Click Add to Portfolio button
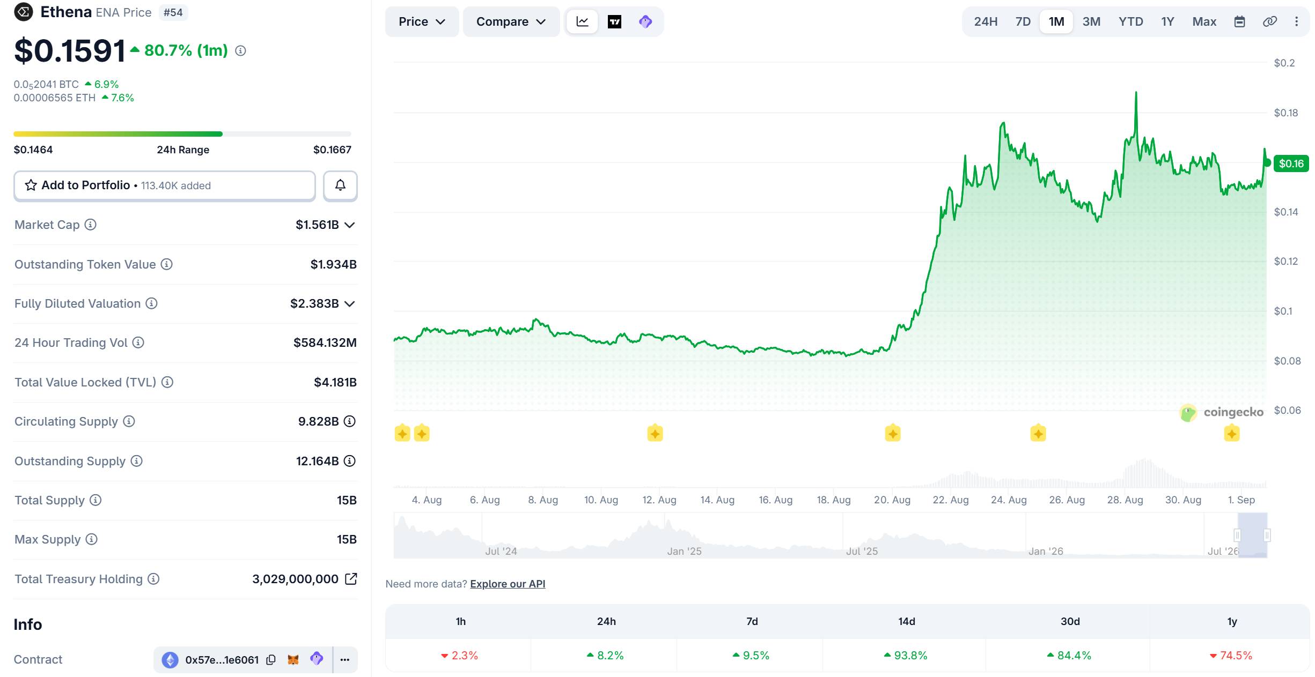This screenshot has height=677, width=1315. pos(165,186)
